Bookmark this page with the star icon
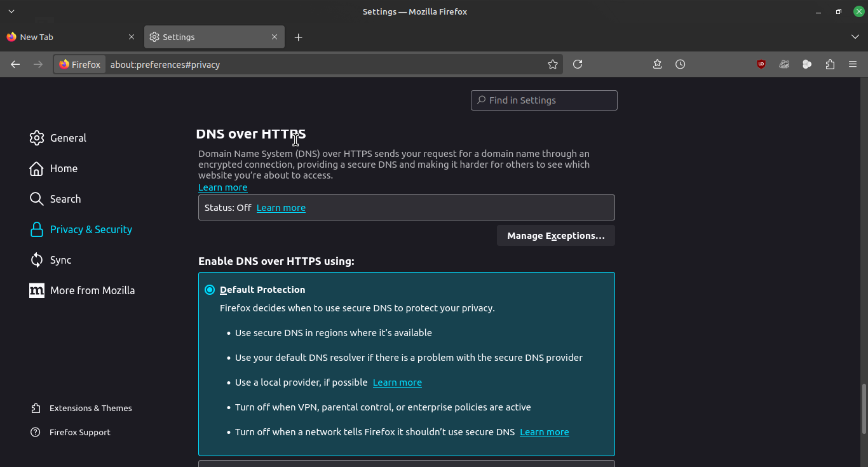This screenshot has width=868, height=467. click(553, 64)
